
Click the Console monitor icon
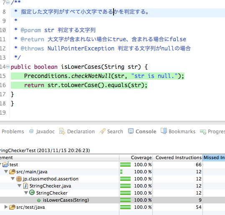(131, 131)
